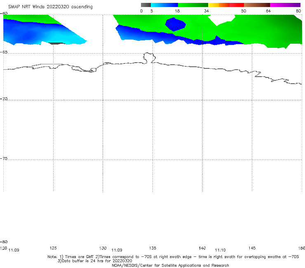Click the color bar value label "18"

tap(177, 11)
